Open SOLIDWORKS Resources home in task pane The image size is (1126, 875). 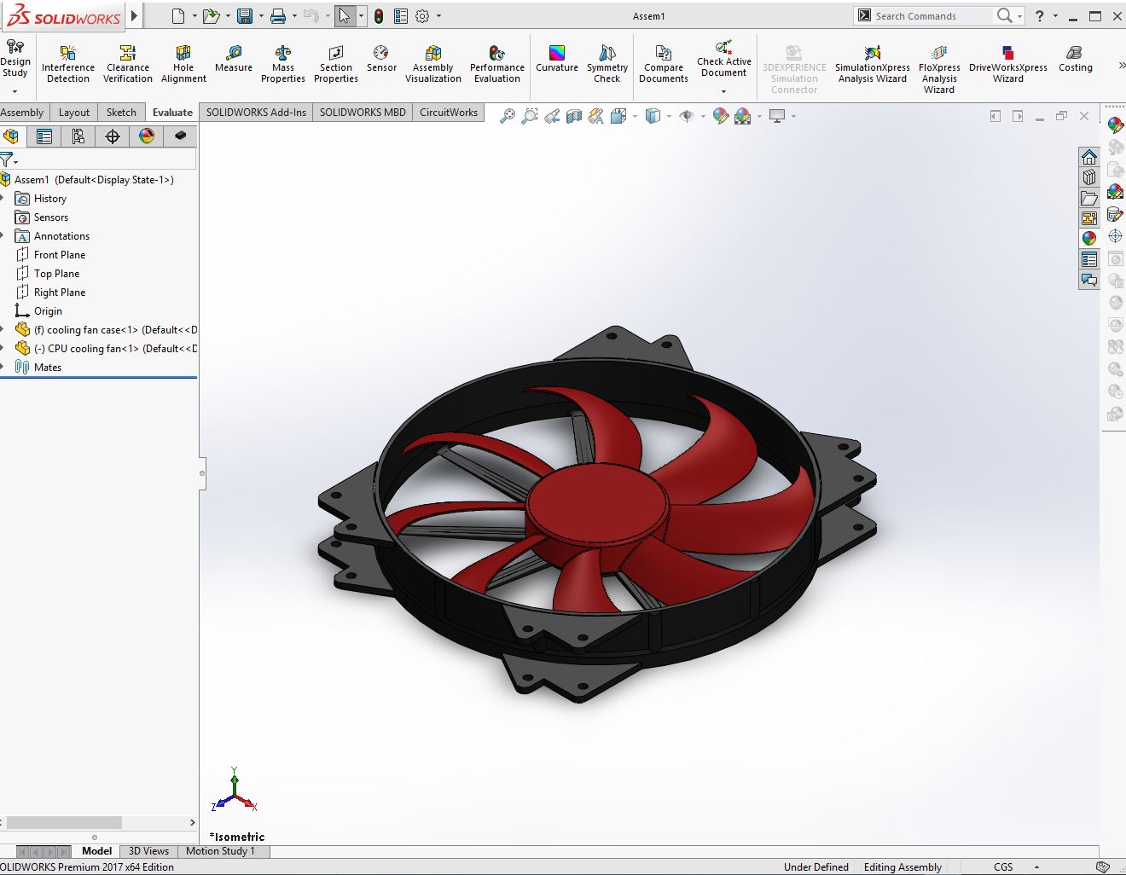(x=1089, y=157)
